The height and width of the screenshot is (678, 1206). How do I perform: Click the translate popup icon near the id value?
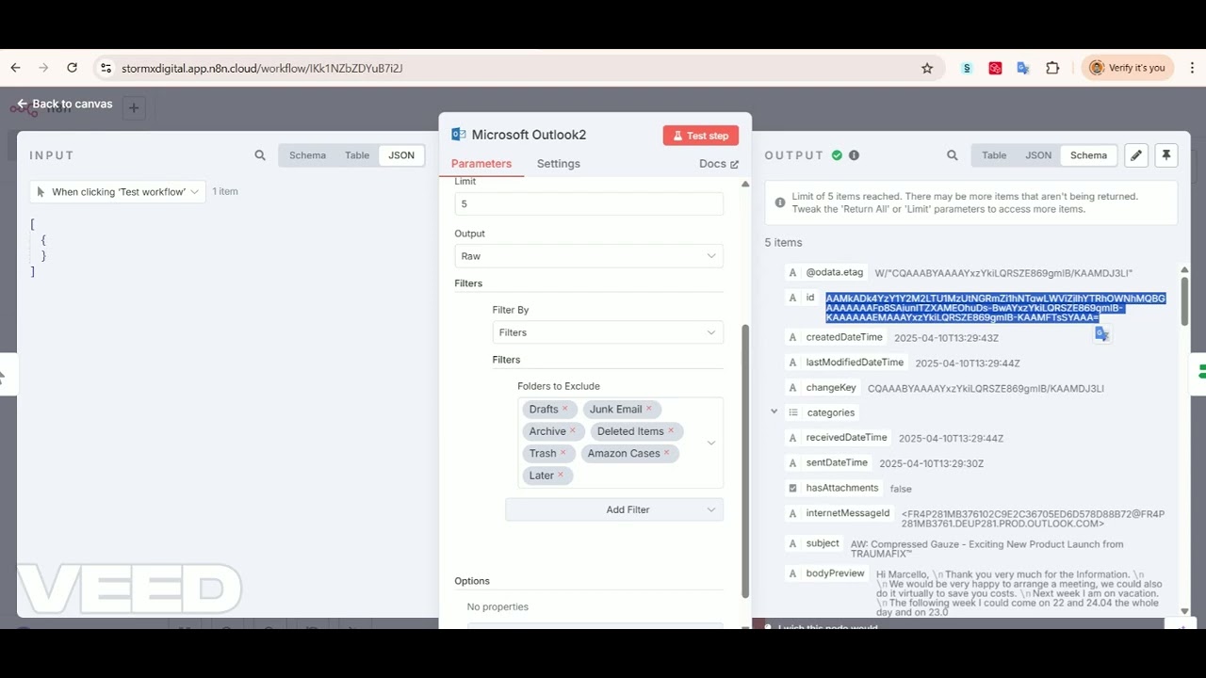pyautogui.click(x=1101, y=334)
